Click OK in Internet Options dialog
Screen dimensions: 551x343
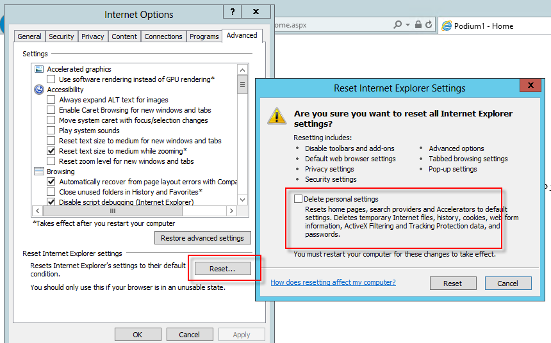pos(138,335)
